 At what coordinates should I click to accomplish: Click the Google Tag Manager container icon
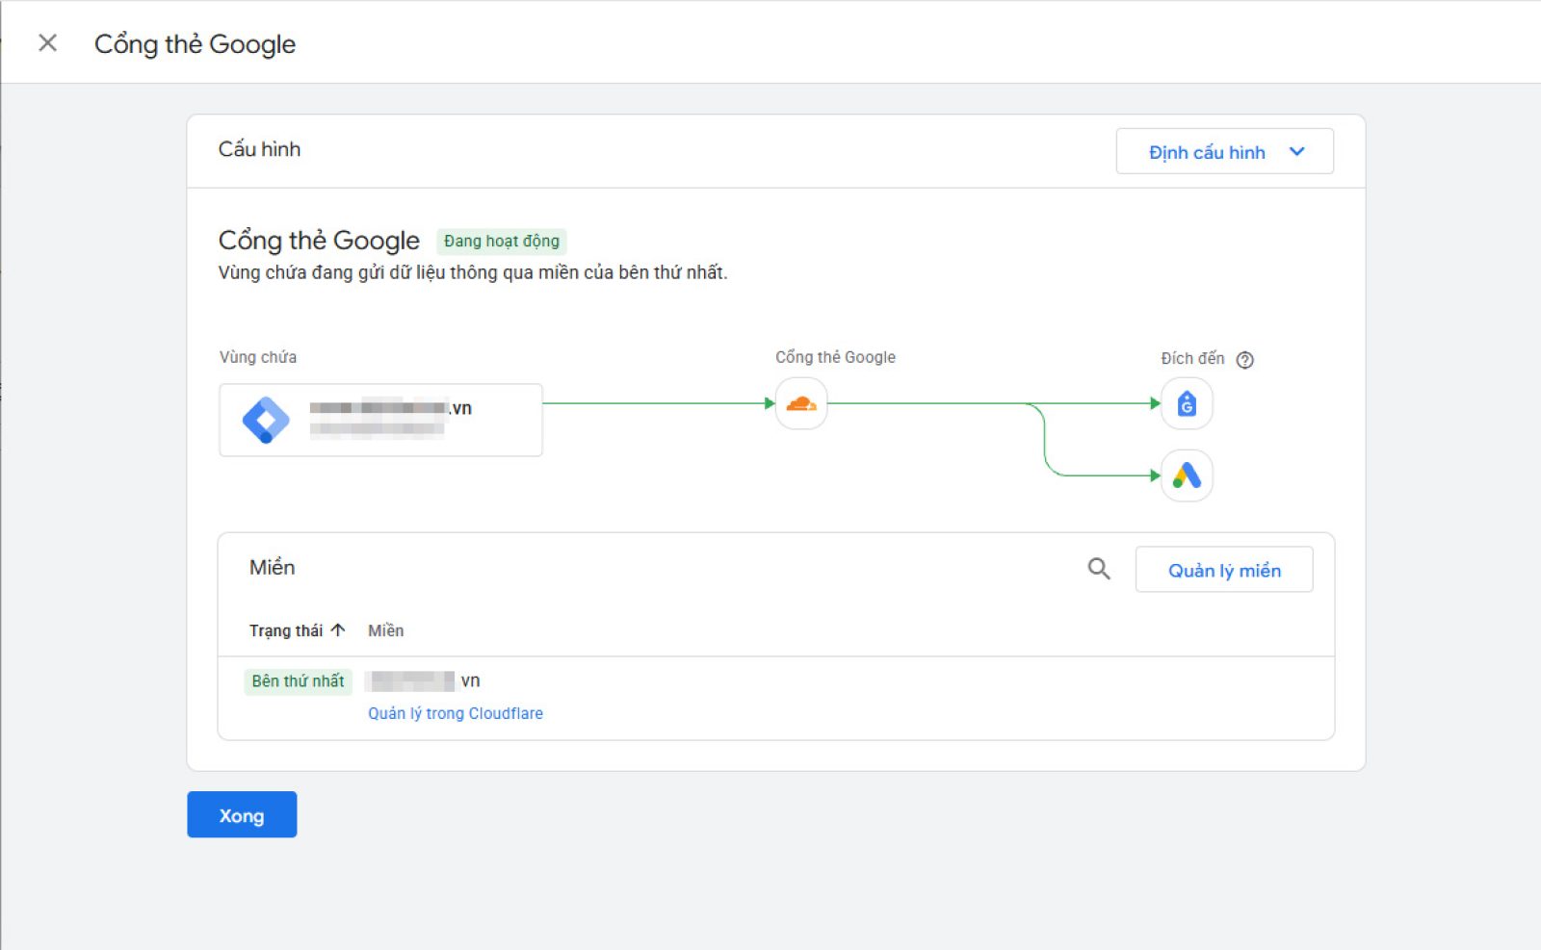(x=266, y=420)
